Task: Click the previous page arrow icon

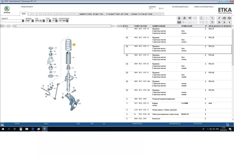Action: pos(224,18)
